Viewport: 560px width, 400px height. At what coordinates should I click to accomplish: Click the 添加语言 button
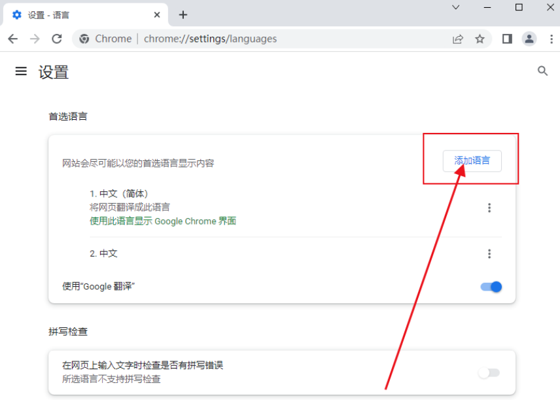click(x=472, y=161)
